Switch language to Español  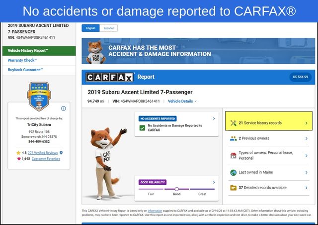(108, 28)
